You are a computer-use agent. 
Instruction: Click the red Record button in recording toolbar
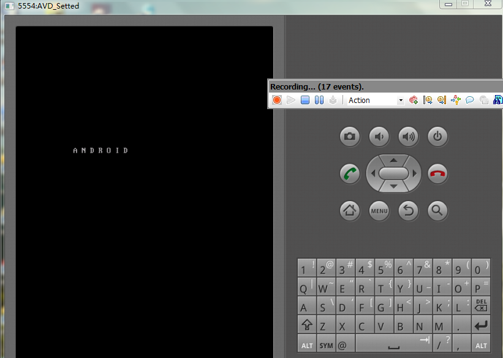[277, 100]
